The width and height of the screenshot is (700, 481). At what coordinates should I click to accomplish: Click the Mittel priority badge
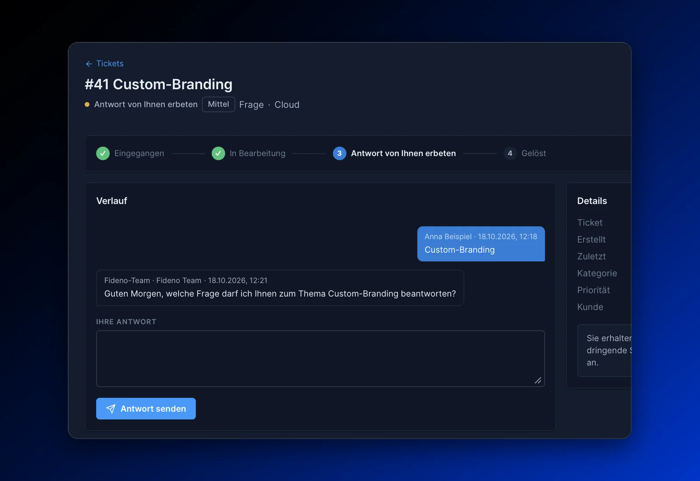(x=218, y=105)
